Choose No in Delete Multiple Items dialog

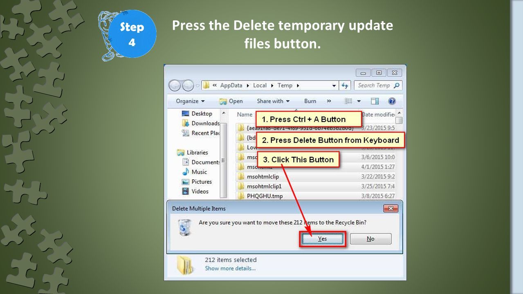click(370, 239)
